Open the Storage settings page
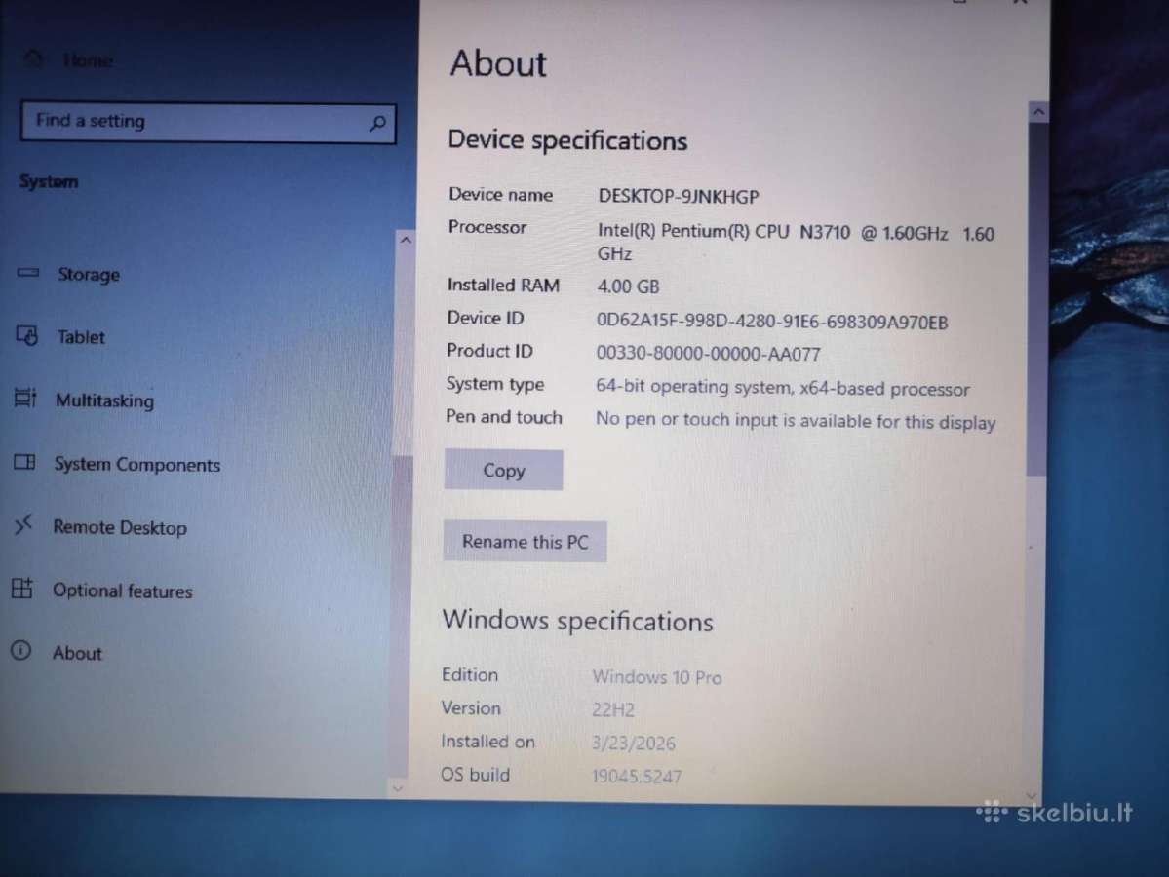This screenshot has width=1169, height=877. click(x=89, y=274)
